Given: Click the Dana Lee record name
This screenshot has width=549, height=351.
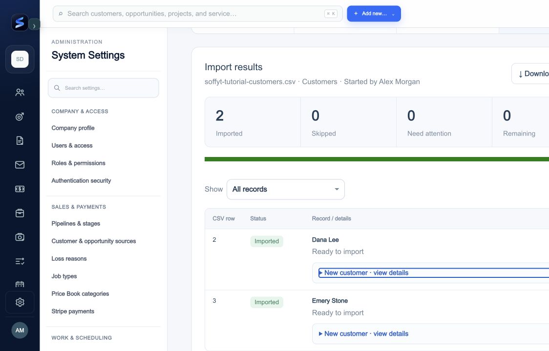Looking at the screenshot, I should pyautogui.click(x=325, y=240).
